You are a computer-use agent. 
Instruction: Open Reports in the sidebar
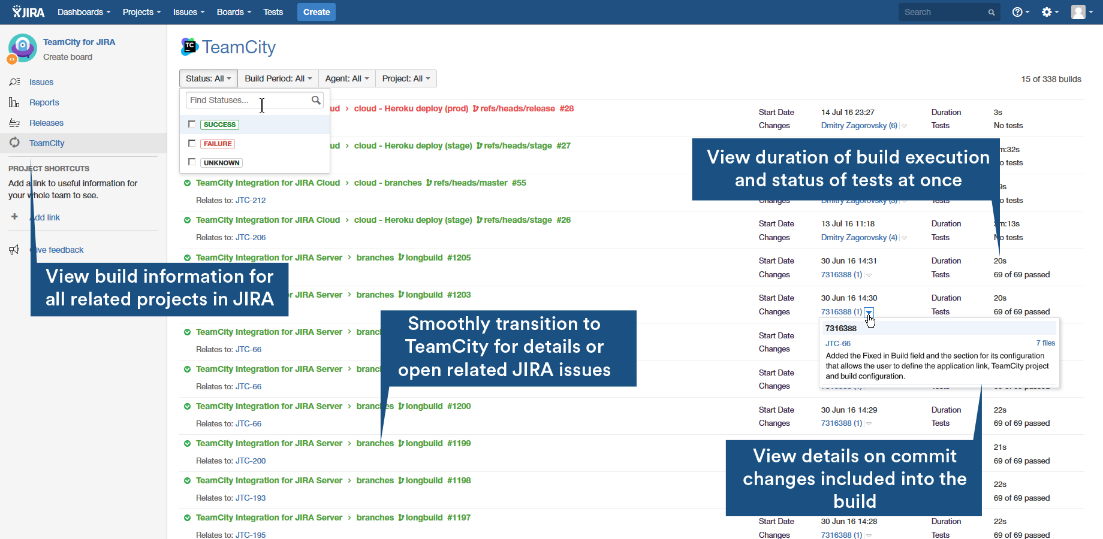pos(44,102)
